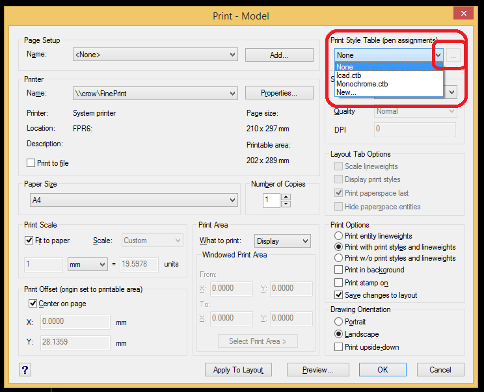The height and width of the screenshot is (392, 484).
Task: Enable Print upside-down
Action: coord(339,347)
